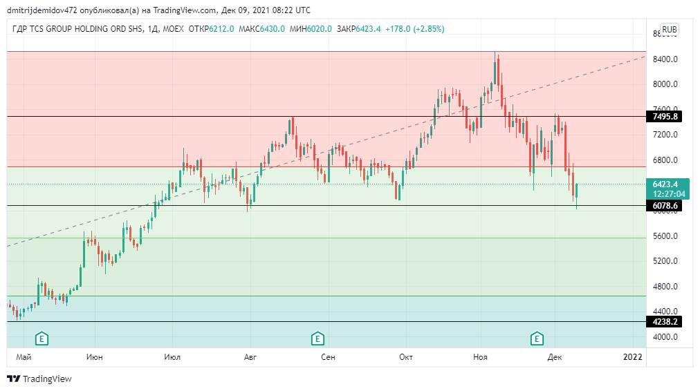Click the Дек time axis label

[x=555, y=357]
